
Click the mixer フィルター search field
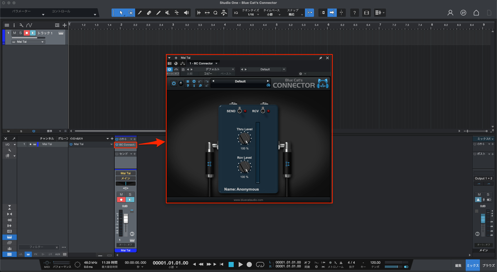(39, 247)
